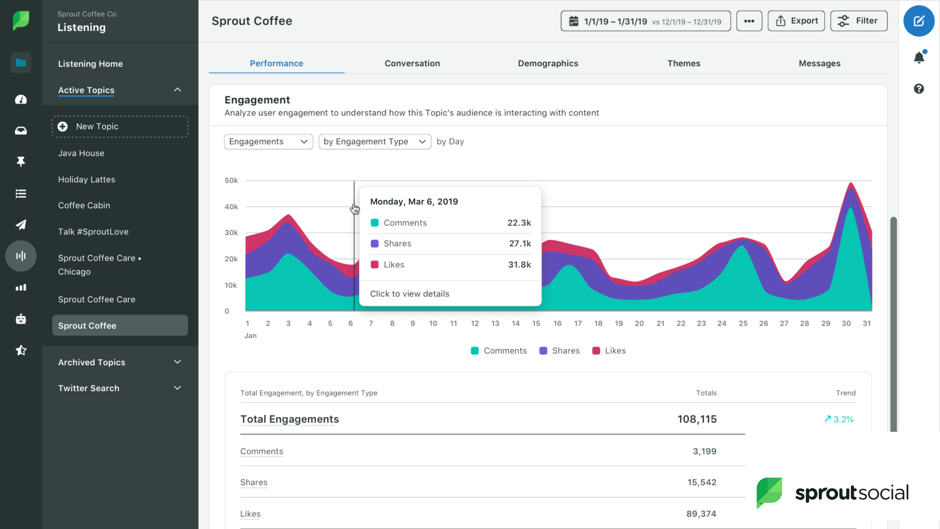The height and width of the screenshot is (529, 940).
Task: Open the list feeds icon
Action: click(21, 194)
